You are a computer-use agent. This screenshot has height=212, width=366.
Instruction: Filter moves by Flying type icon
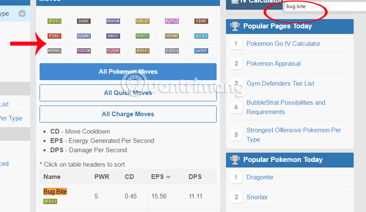coord(83,36)
